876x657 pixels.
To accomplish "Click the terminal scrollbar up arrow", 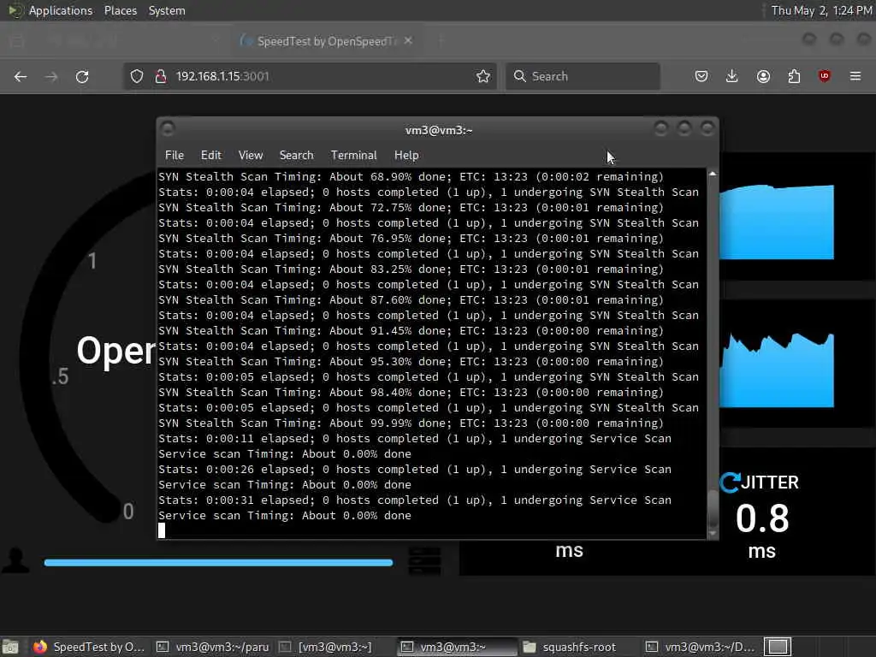I will 713,175.
